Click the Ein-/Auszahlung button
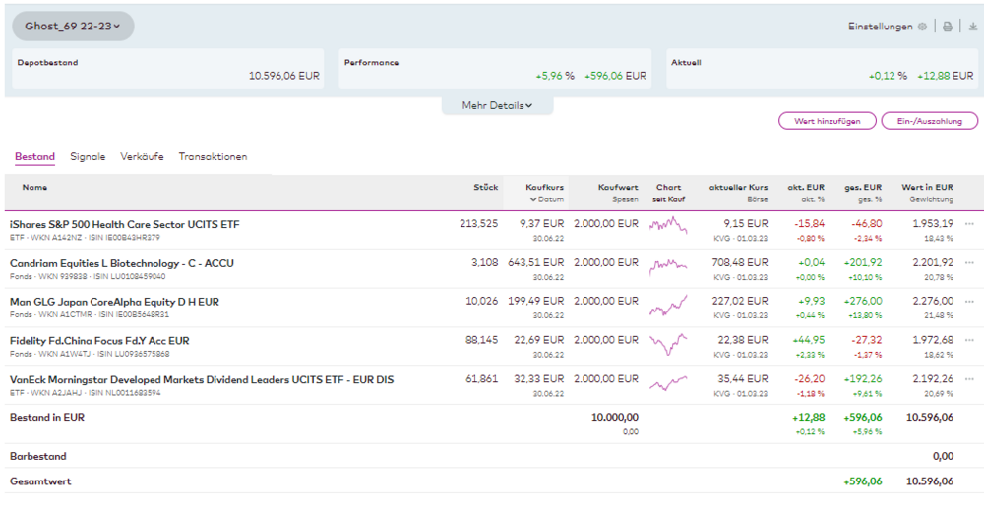 pyautogui.click(x=929, y=121)
